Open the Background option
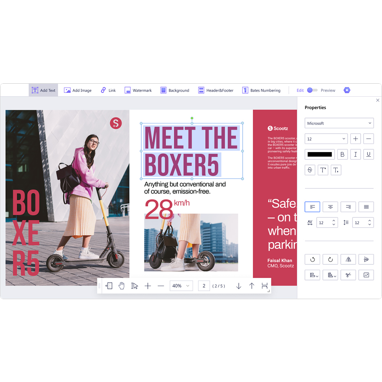The width and height of the screenshot is (382, 382). (x=175, y=90)
